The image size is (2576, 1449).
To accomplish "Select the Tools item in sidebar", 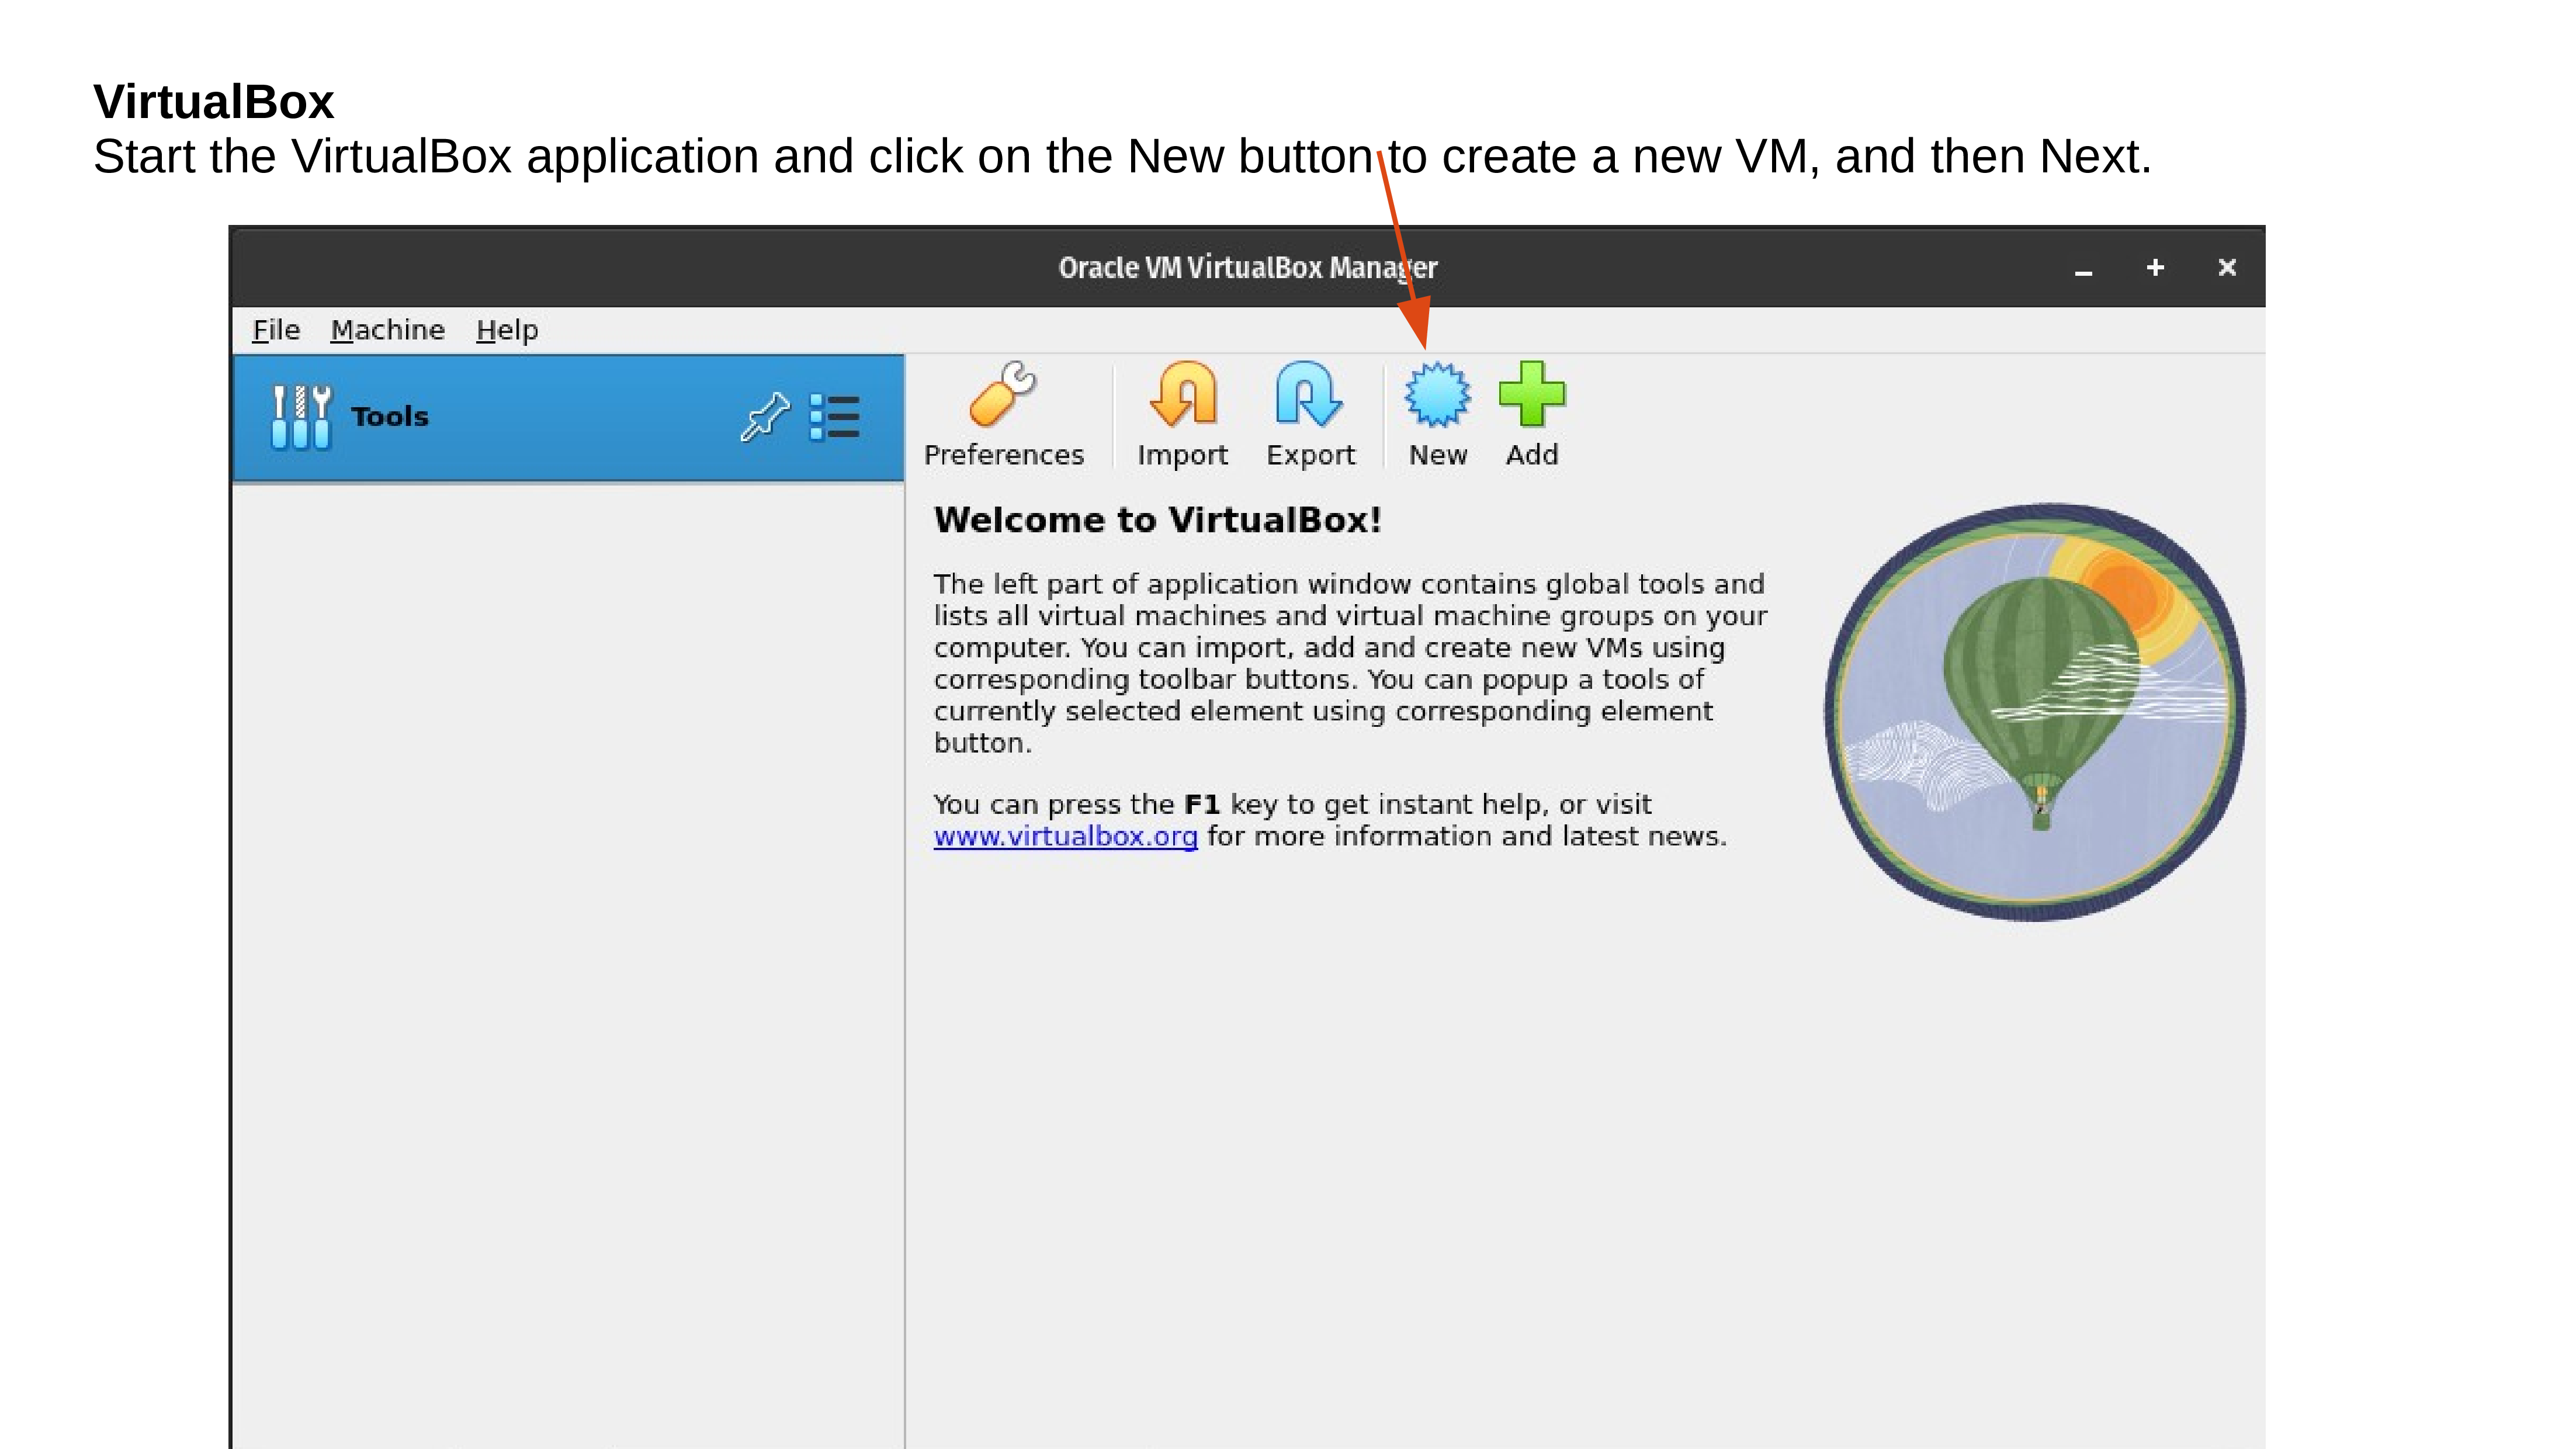I will pyautogui.click(x=568, y=418).
